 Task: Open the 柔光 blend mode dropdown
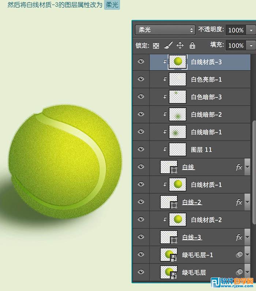click(165, 30)
